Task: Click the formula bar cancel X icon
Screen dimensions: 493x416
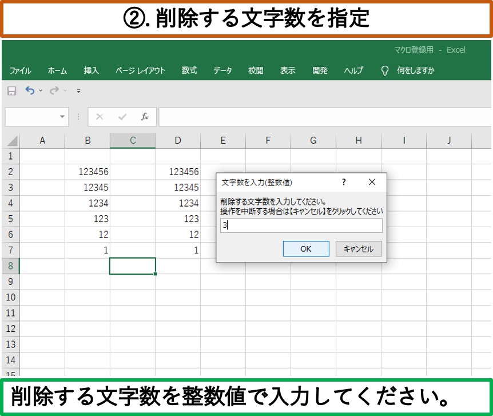Action: tap(100, 117)
